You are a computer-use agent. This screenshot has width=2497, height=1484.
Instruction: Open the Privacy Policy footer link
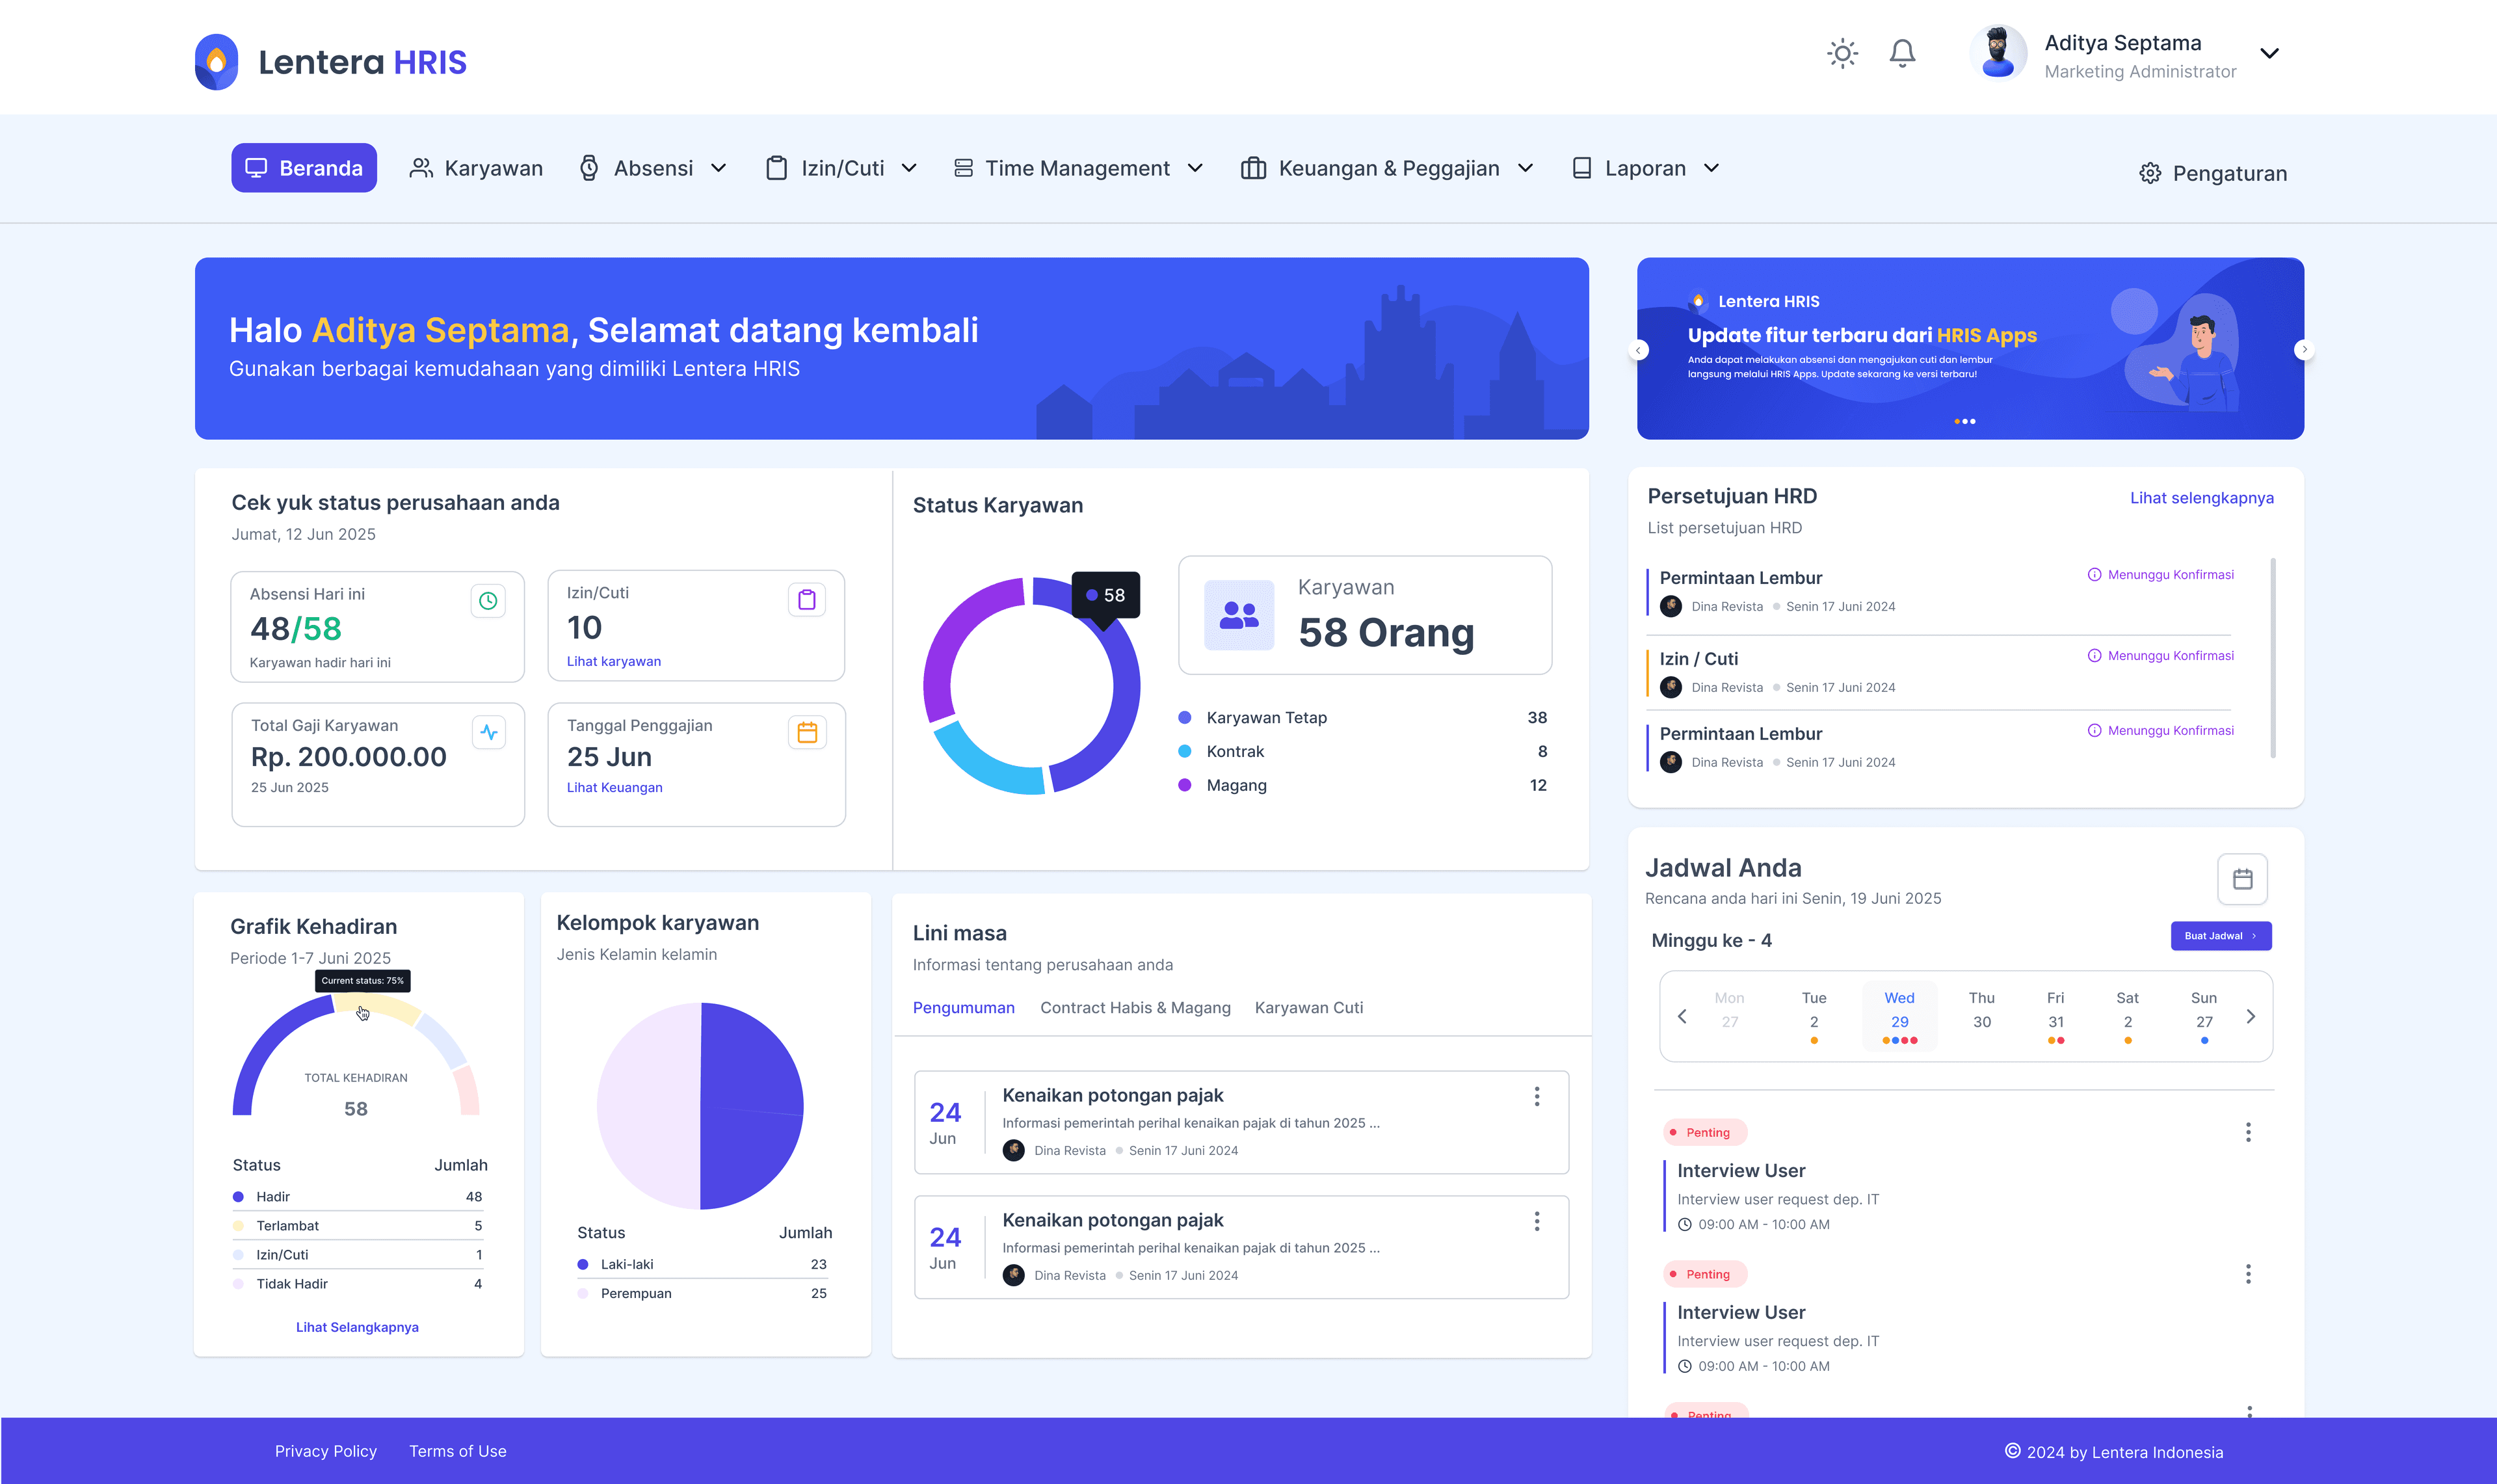click(x=326, y=1451)
